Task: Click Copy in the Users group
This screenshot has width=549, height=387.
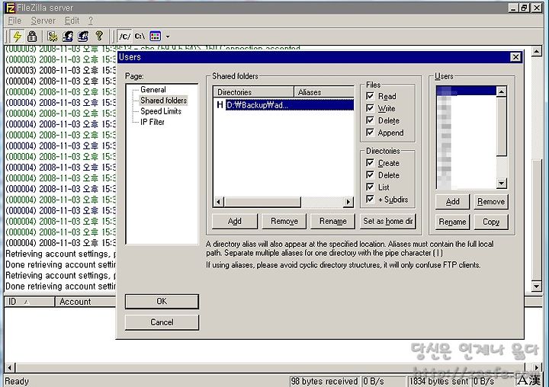Action: (491, 222)
